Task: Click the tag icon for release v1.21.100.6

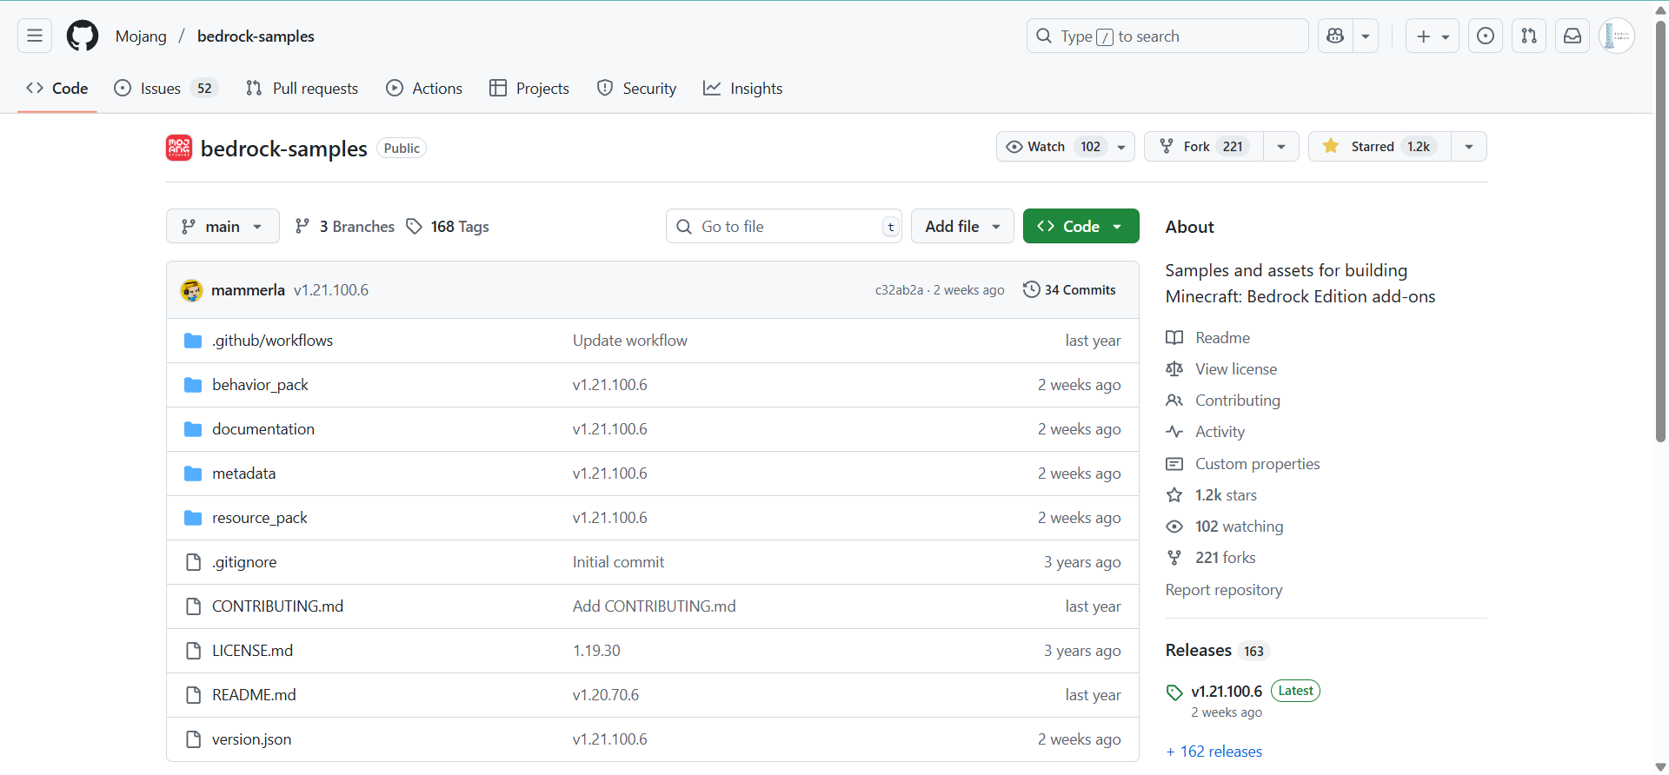Action: (1174, 692)
